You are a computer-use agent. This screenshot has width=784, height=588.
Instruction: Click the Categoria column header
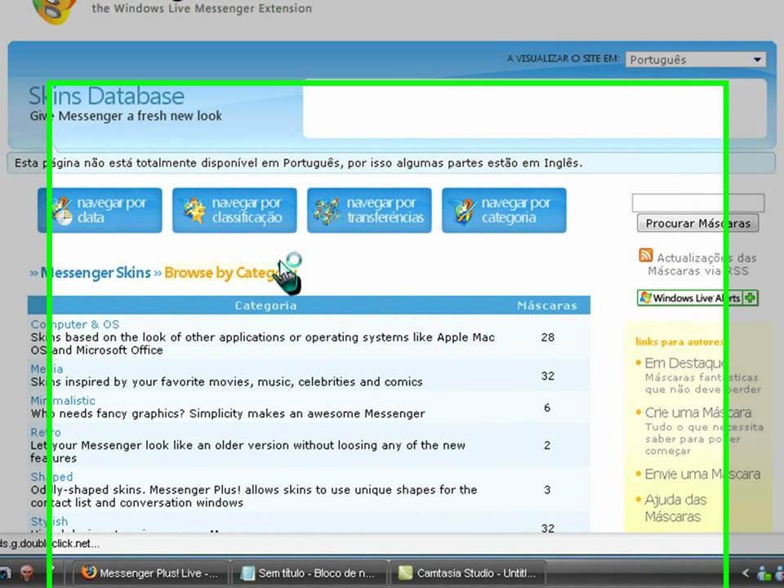click(x=265, y=305)
